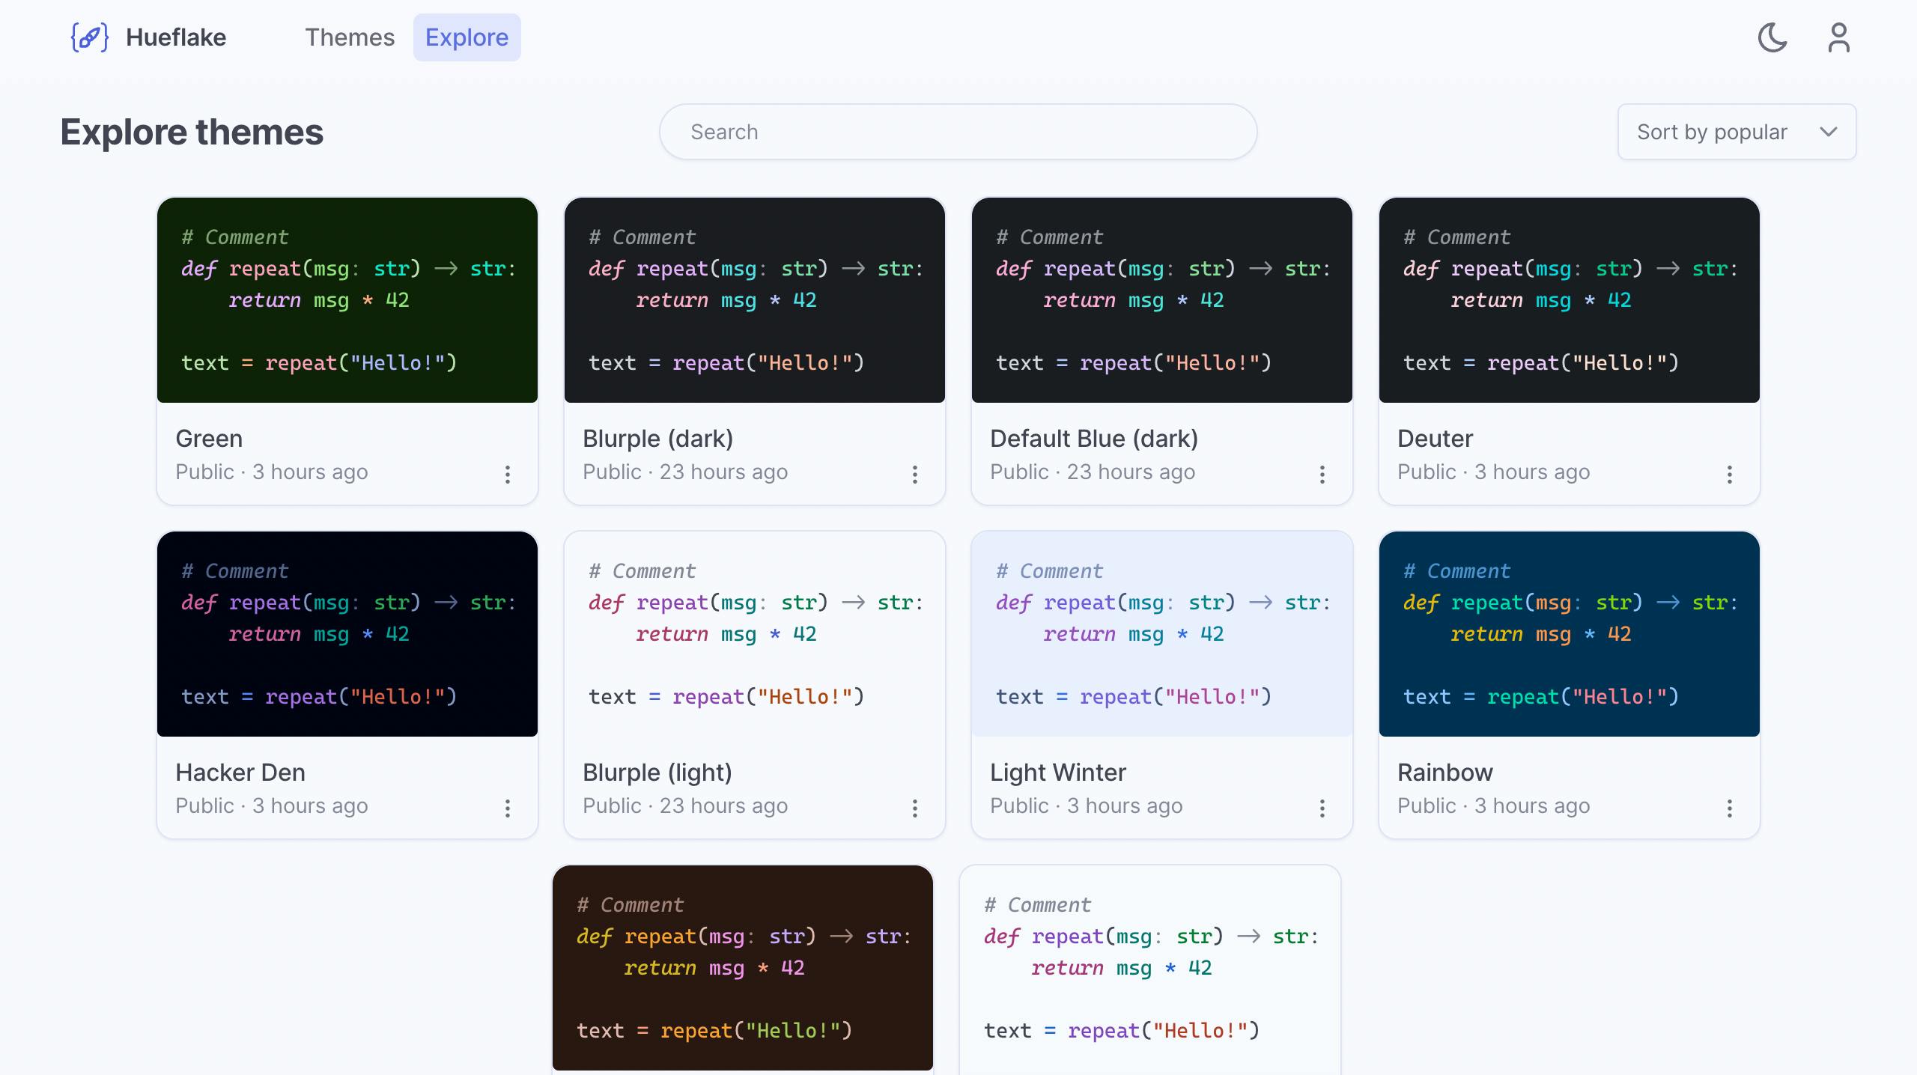Open the Deuter theme options menu
Screen dimensions: 1917x1075
coord(1730,474)
